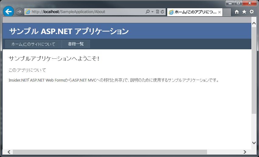Open the Home page icon
259x157 pixels.
click(237, 12)
